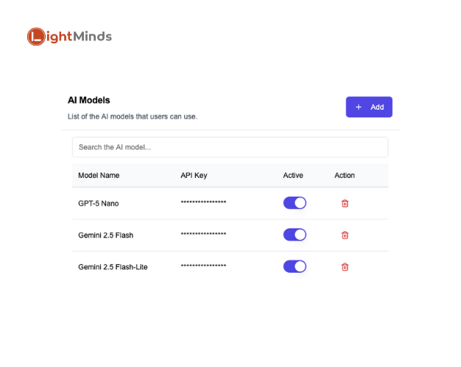This screenshot has height=367, width=461.
Task: Delete the GPT-5 Nano model
Action: coord(345,203)
